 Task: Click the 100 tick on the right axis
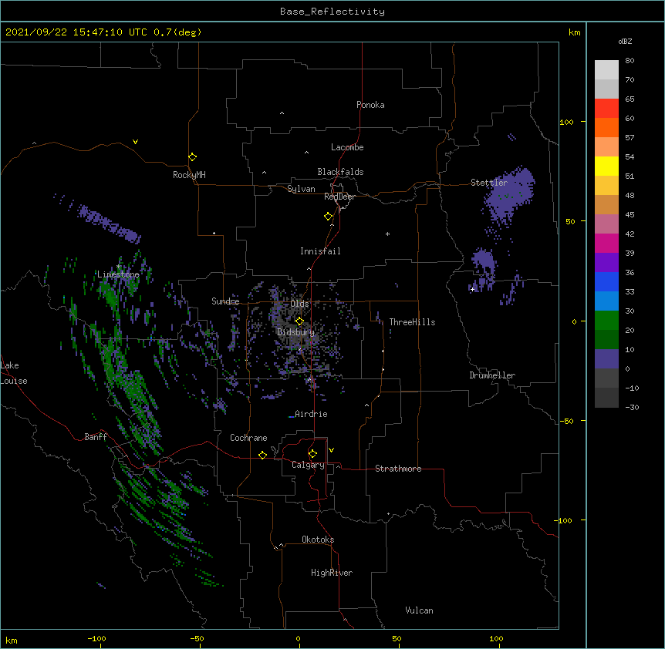point(566,122)
